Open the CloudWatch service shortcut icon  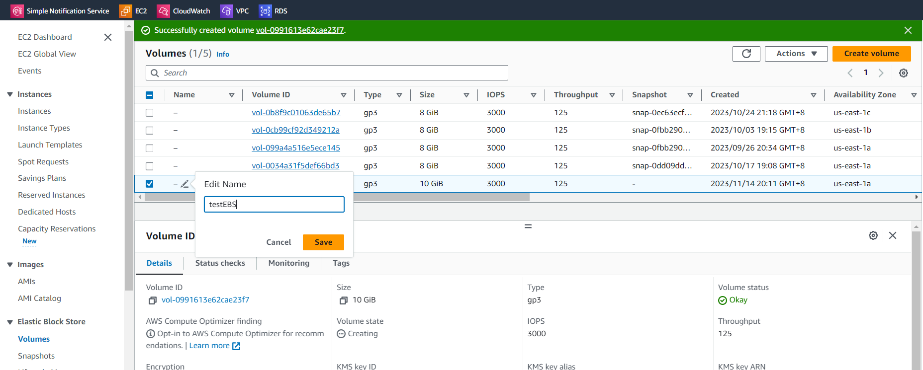(x=163, y=11)
